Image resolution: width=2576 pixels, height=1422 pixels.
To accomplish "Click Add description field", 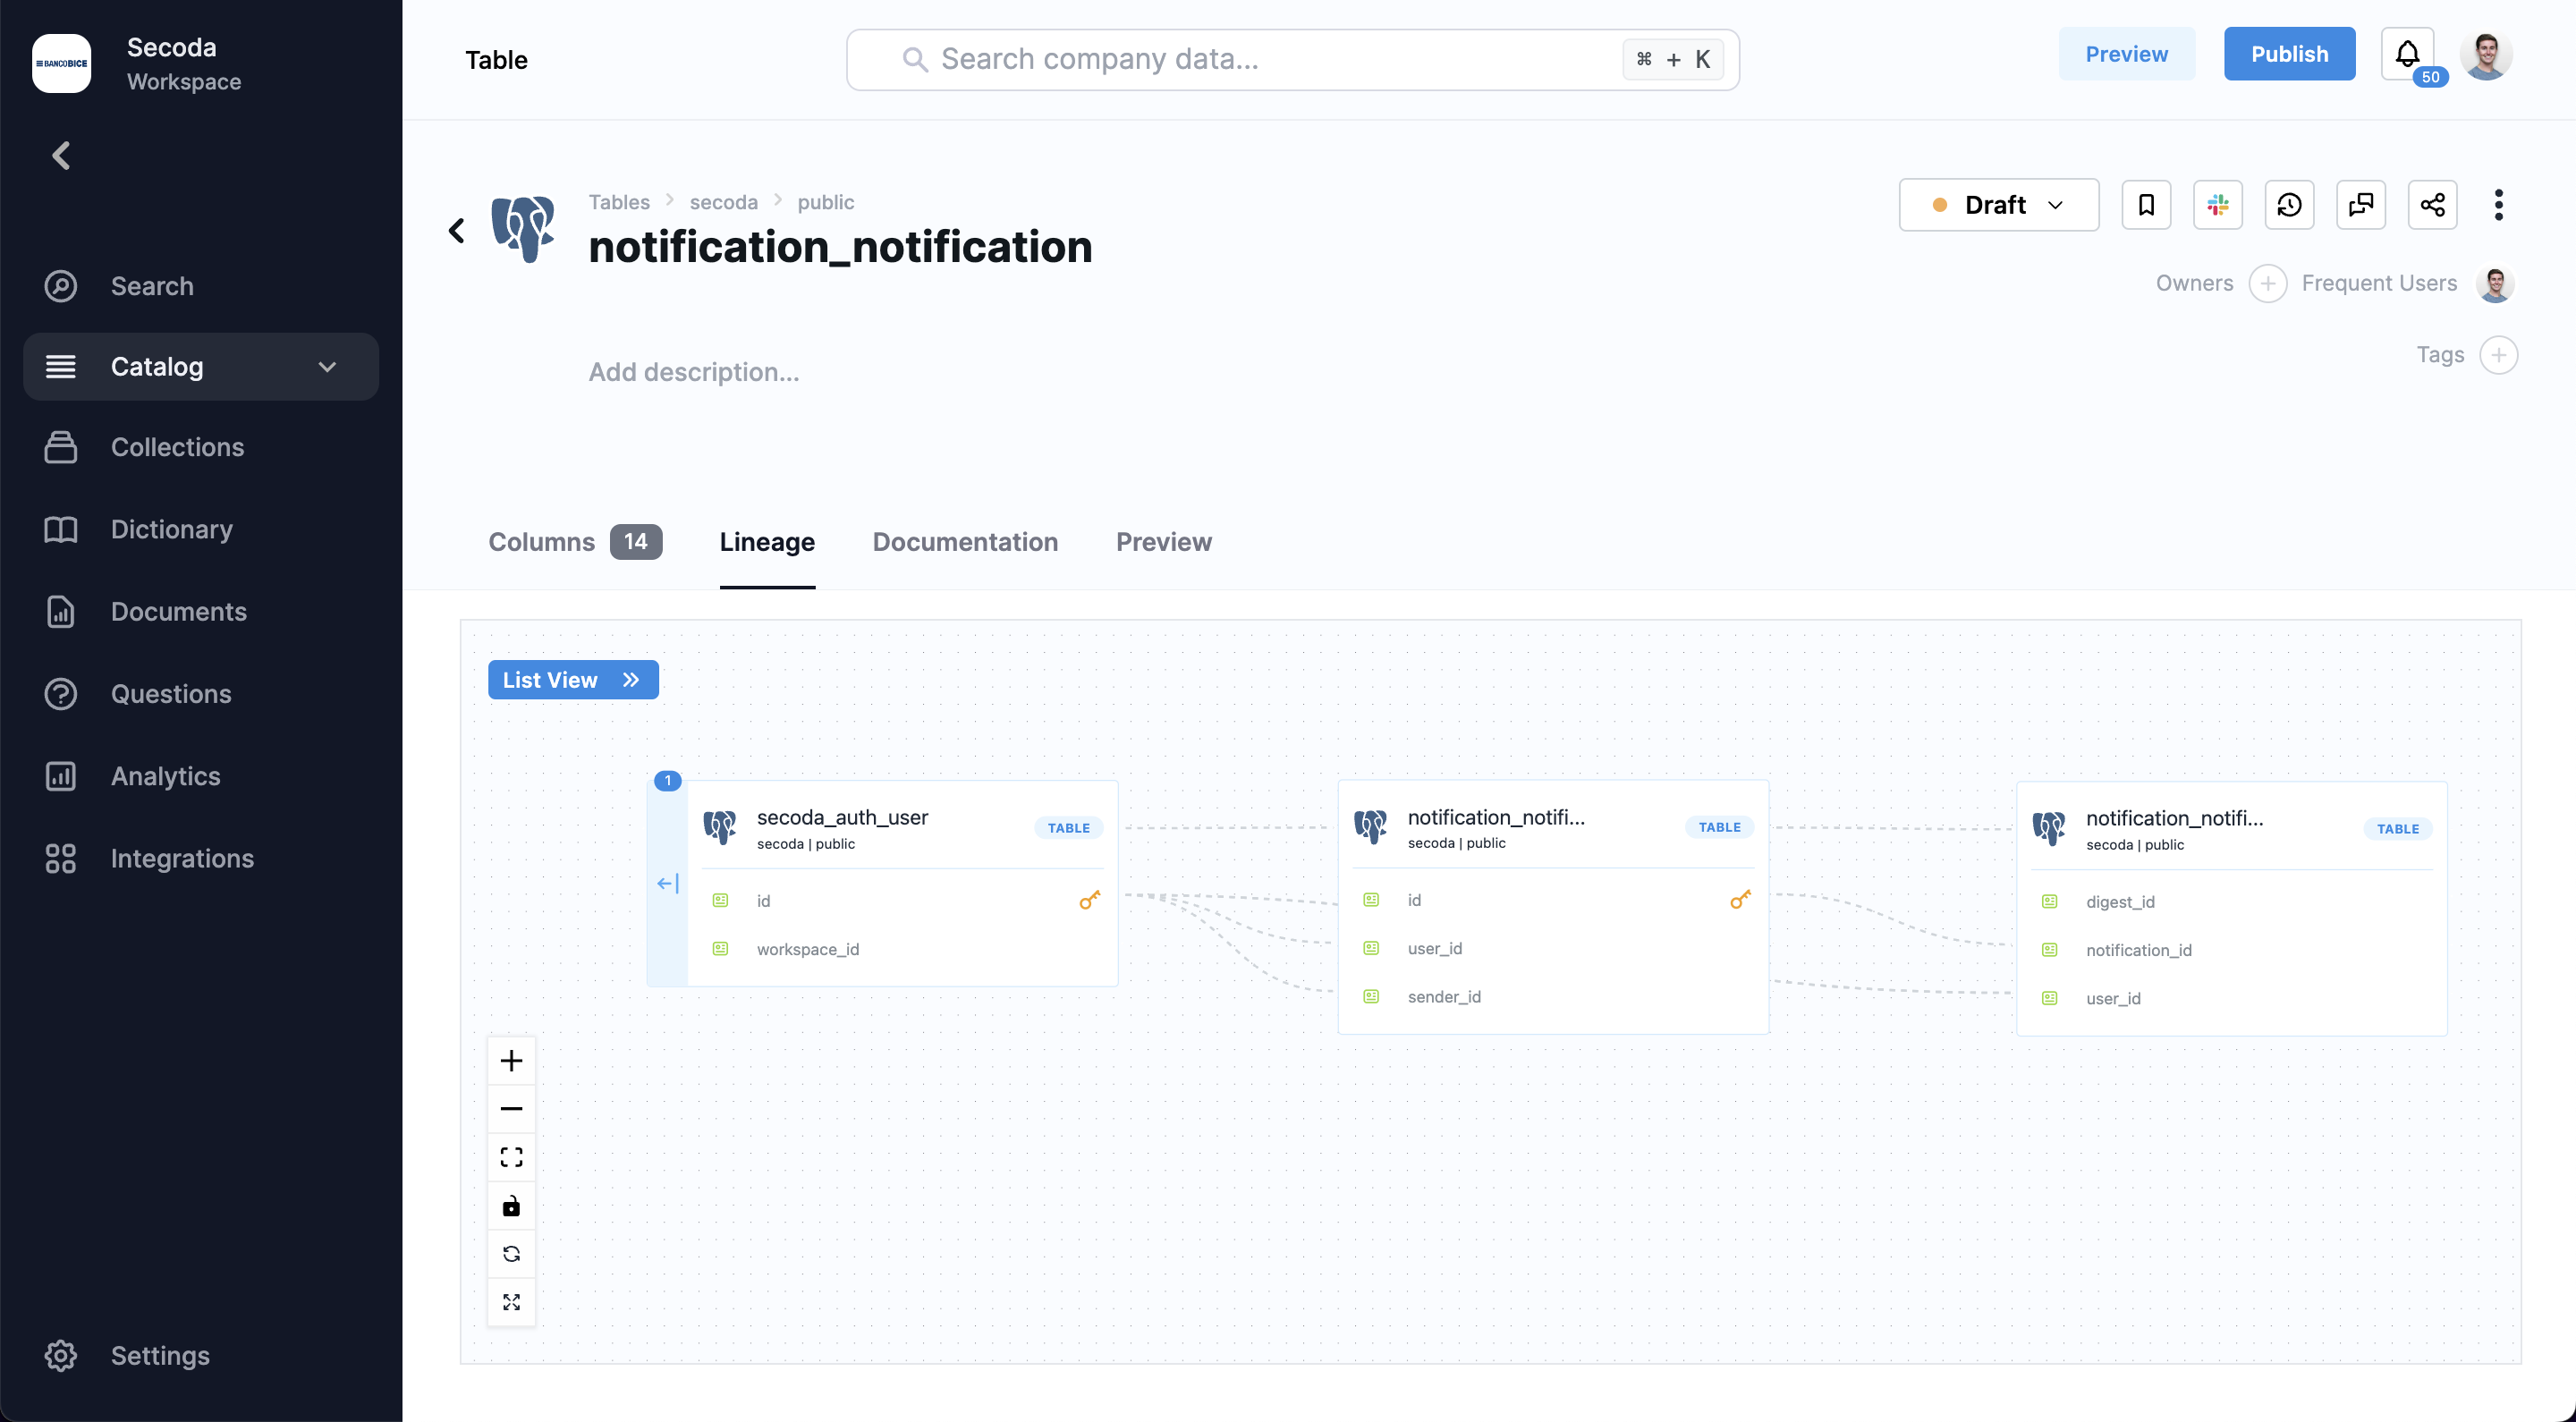I will coord(693,372).
